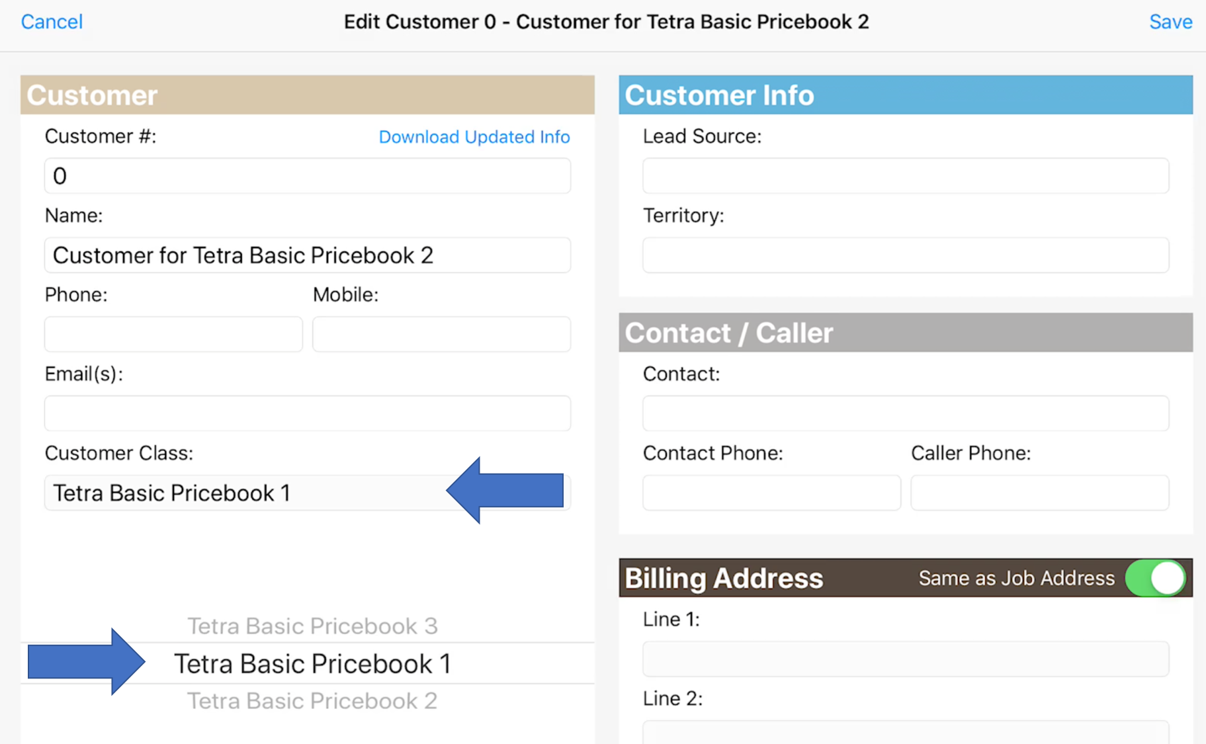Select the Territory field

click(x=906, y=255)
